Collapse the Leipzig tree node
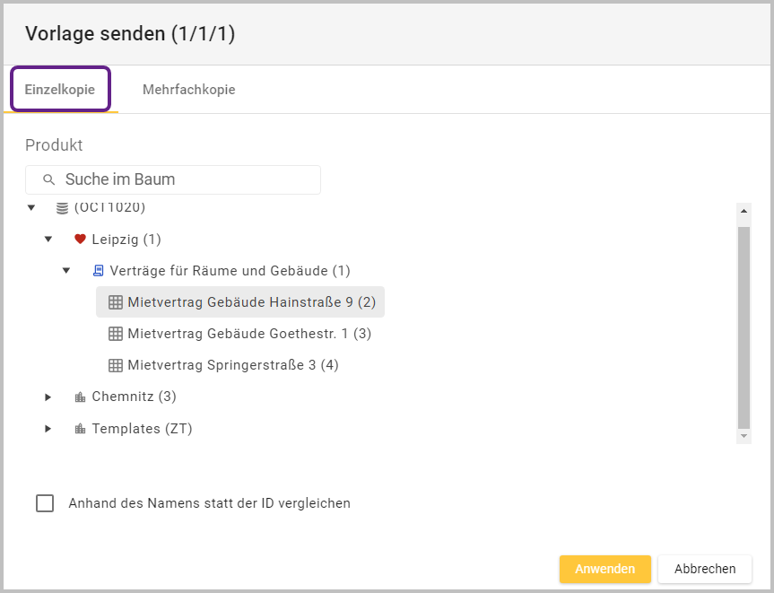This screenshot has height=593, width=774. pyautogui.click(x=48, y=240)
